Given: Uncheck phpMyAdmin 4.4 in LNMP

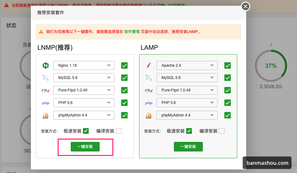Looking at the screenshot, I should pos(124,115).
